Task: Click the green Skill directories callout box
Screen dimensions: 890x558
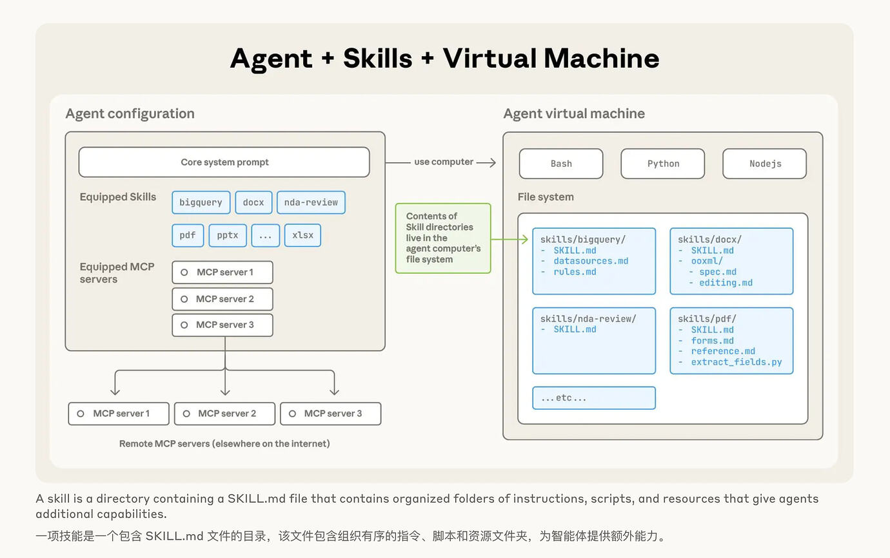Action: 442,238
